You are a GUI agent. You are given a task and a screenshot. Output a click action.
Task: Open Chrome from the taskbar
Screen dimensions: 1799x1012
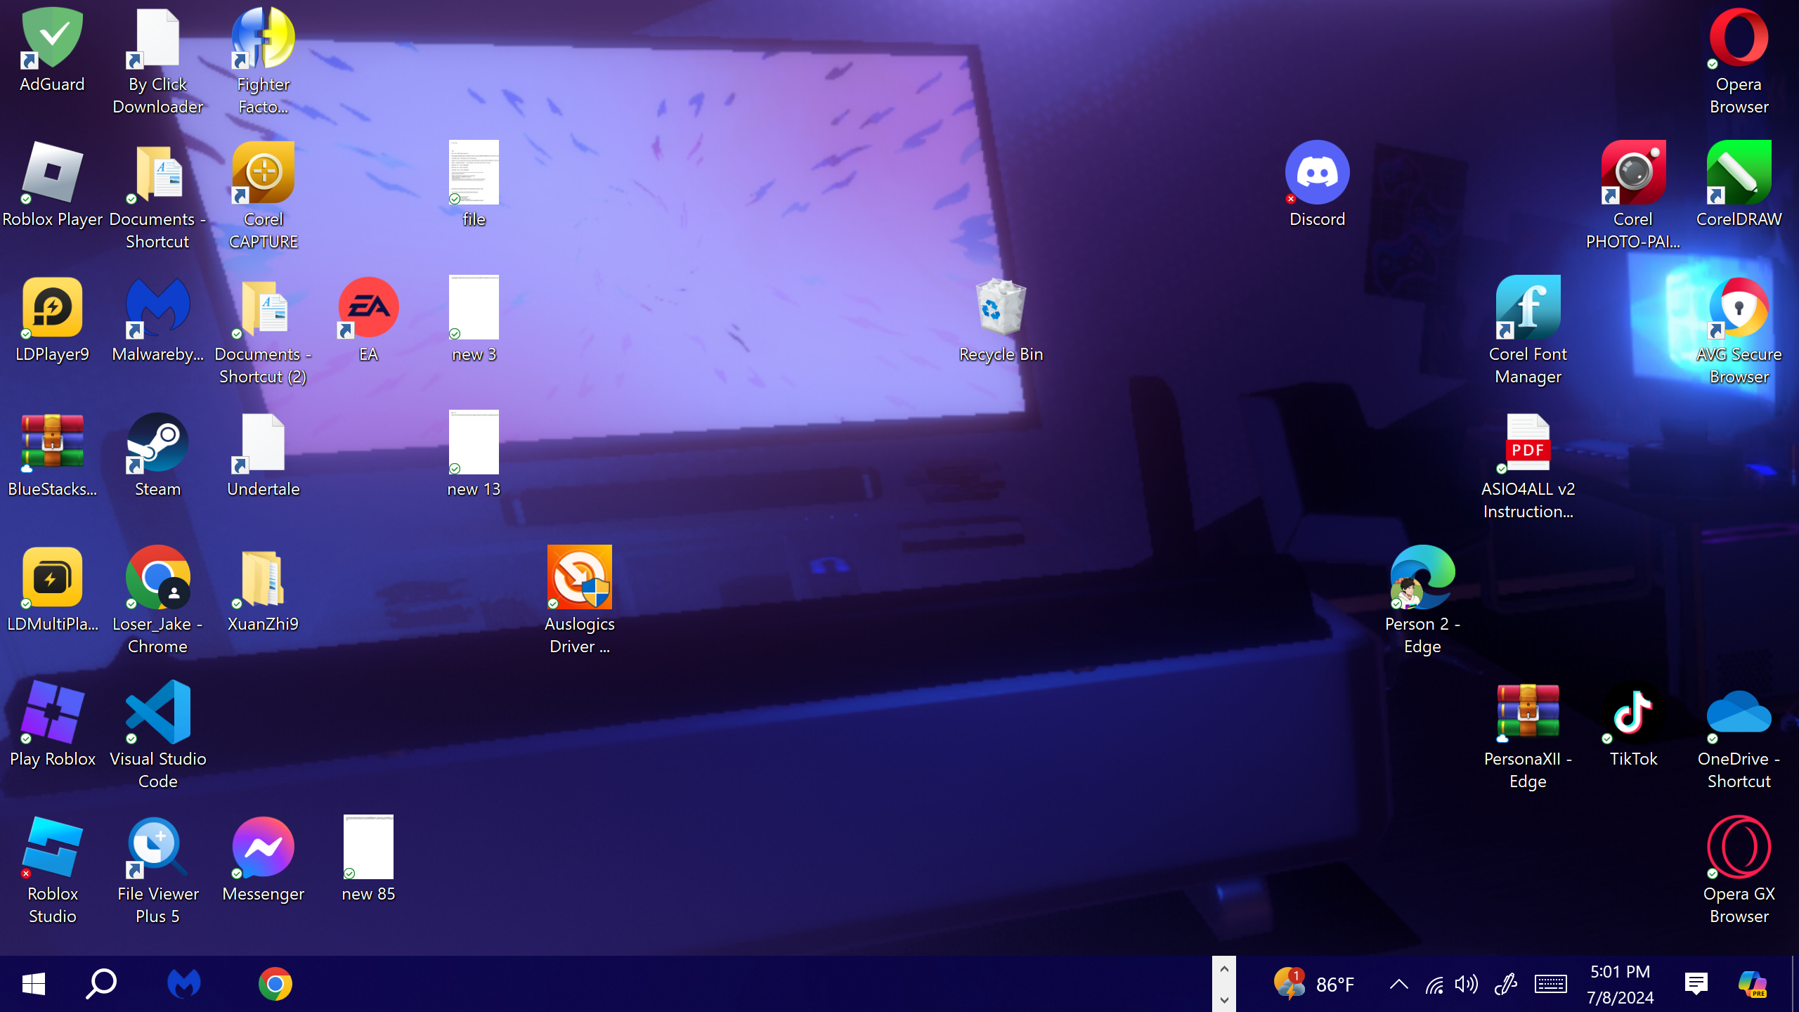point(275,984)
